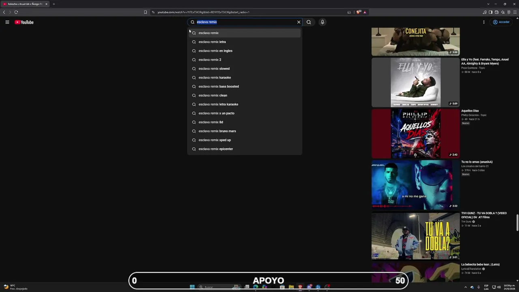This screenshot has height=292, width=519.
Task: Open 'TIVI GUNZ - TU VA DOBLA?' title
Action: 484,215
